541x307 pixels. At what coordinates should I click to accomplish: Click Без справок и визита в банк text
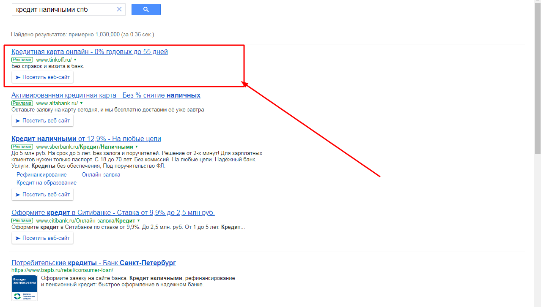[x=48, y=66]
